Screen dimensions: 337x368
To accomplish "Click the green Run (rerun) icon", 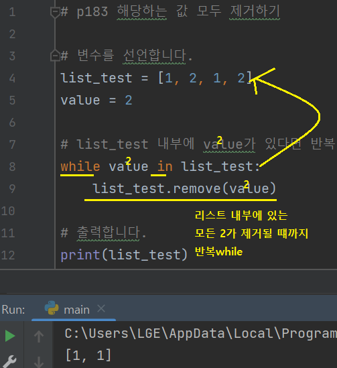I will [x=10, y=336].
